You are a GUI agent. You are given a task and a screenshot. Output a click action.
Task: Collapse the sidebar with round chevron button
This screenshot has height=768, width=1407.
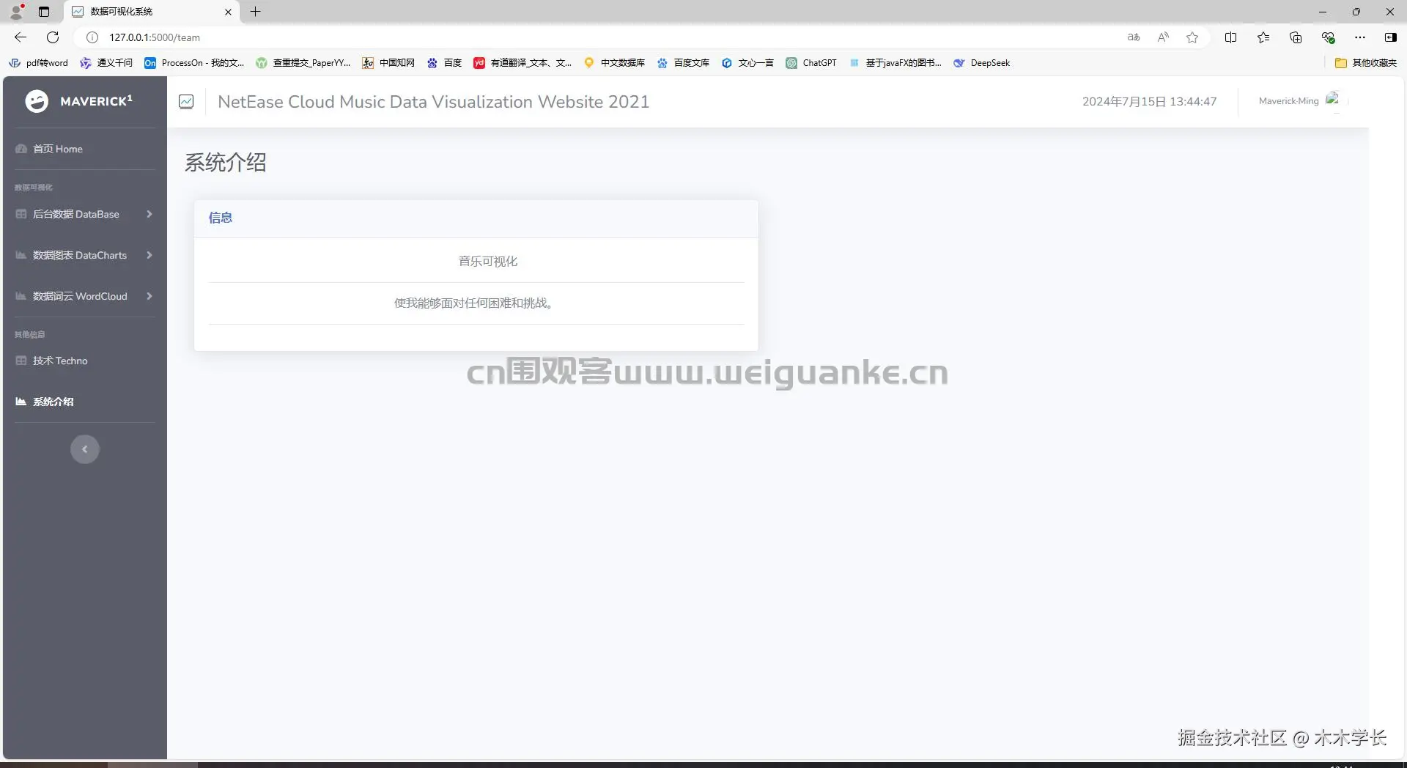[85, 449]
